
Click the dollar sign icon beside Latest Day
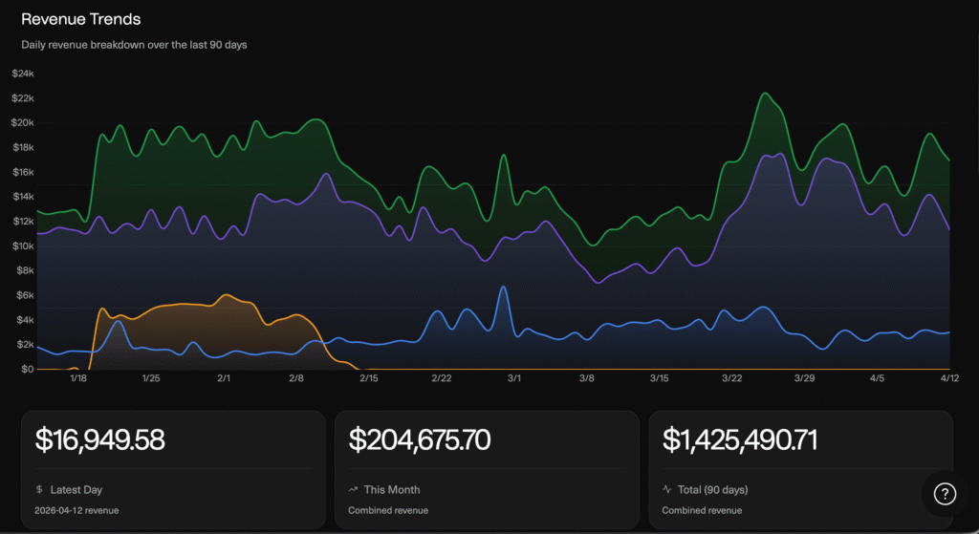coord(39,490)
